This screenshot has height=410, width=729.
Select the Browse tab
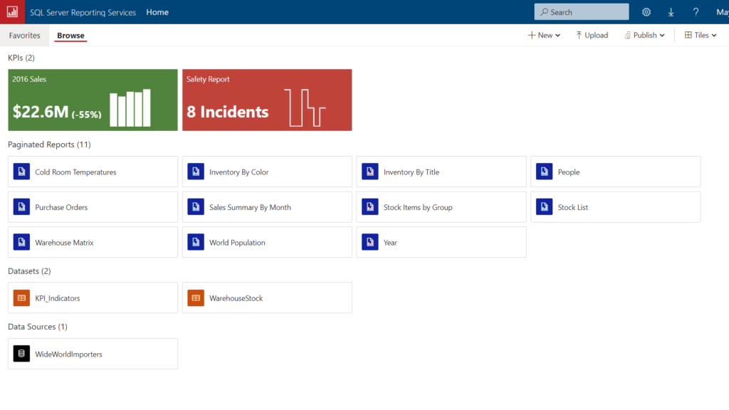click(x=70, y=36)
